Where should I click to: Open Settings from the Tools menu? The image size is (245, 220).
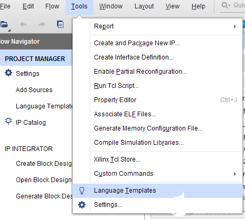157,205
